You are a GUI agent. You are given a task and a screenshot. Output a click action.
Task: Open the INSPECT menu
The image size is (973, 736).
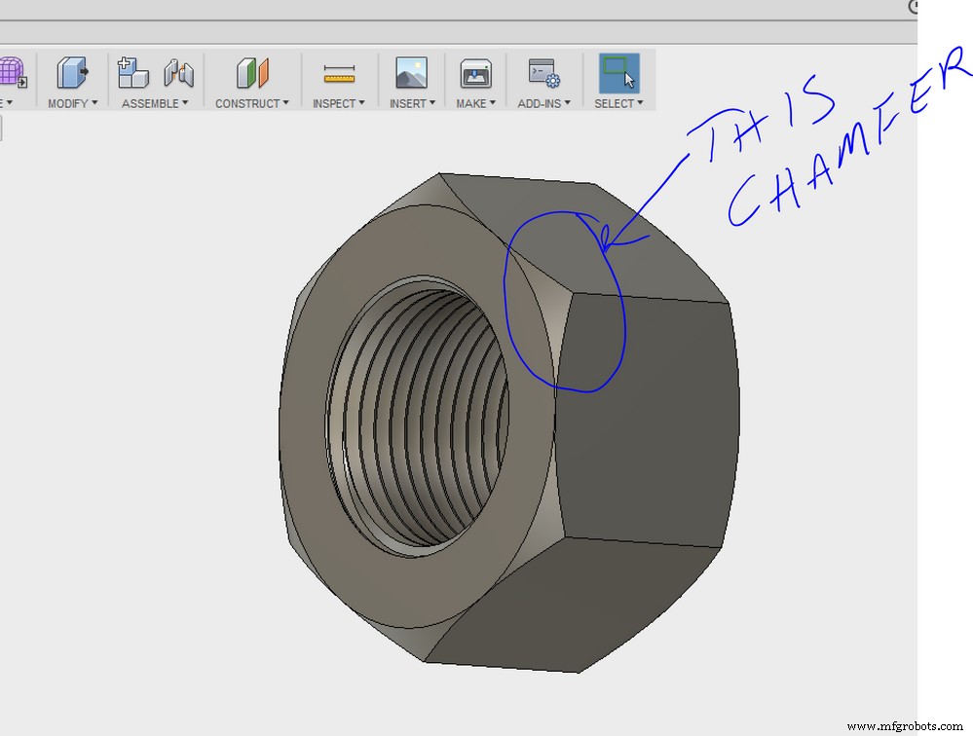click(338, 103)
